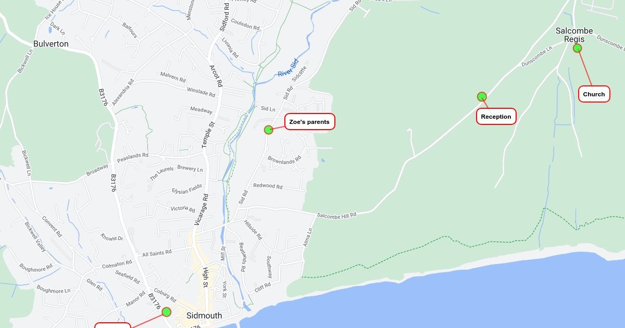
Task: Click the Bulverton place label
Action: (51, 44)
